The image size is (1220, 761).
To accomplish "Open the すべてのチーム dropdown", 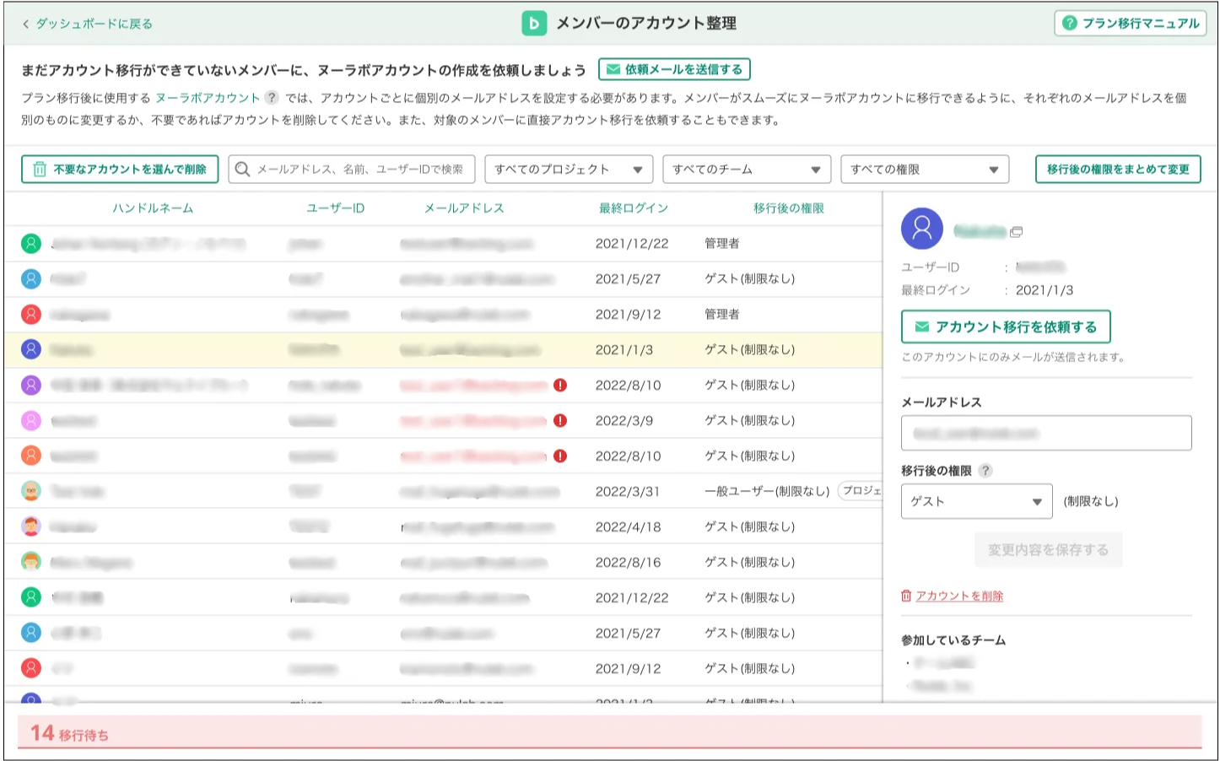I will [x=747, y=169].
